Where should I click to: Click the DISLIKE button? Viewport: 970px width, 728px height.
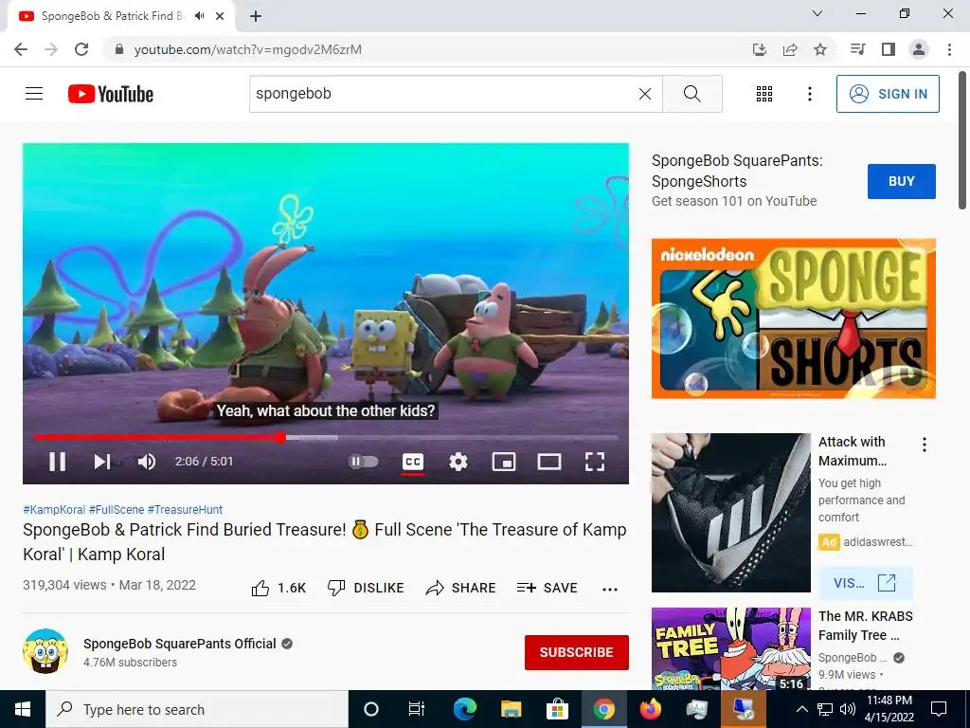(366, 588)
